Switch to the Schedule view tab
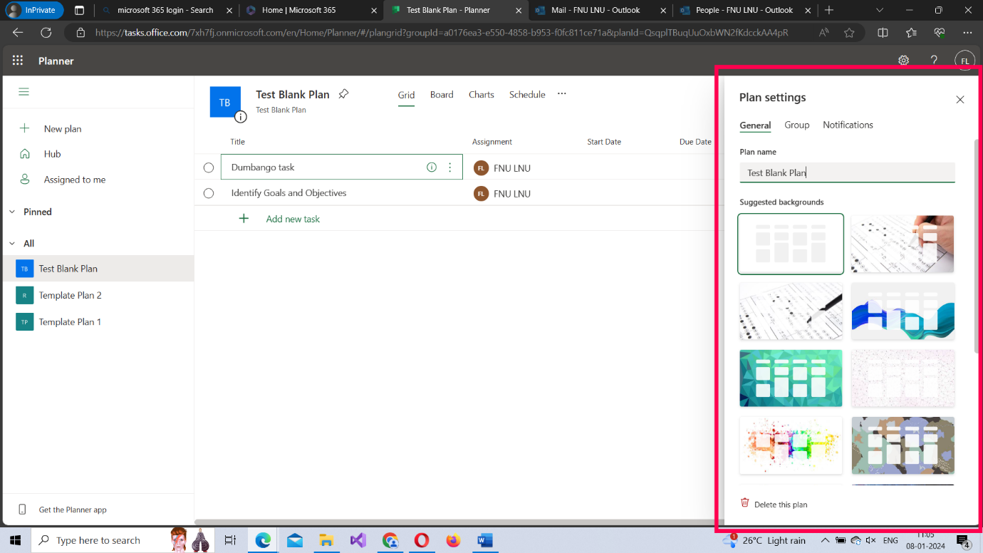983x553 pixels. click(527, 95)
